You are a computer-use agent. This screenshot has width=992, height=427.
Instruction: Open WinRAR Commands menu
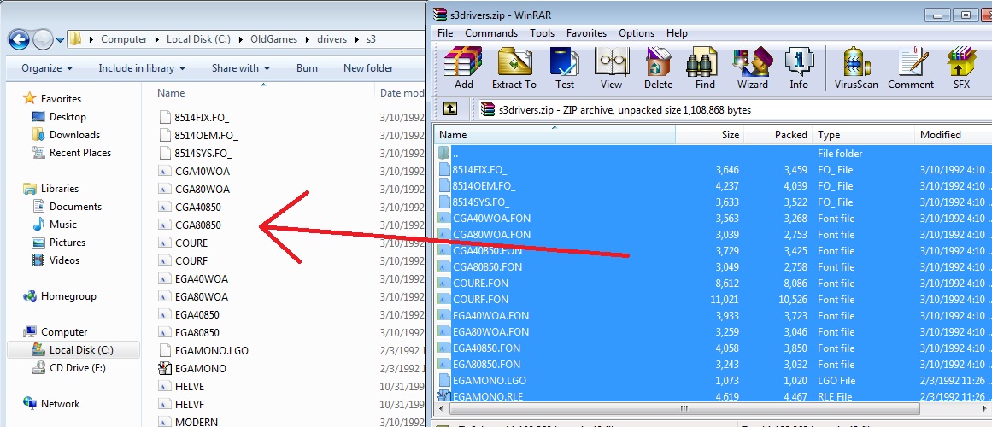coord(491,33)
